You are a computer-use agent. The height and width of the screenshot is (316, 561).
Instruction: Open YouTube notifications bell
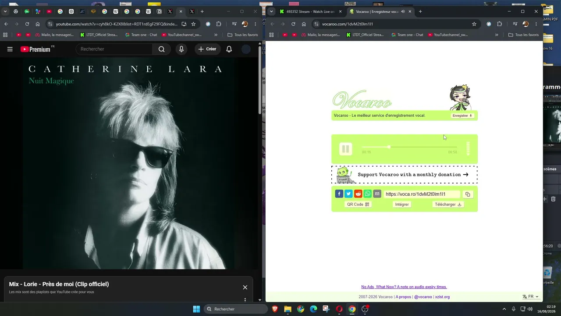click(x=229, y=49)
